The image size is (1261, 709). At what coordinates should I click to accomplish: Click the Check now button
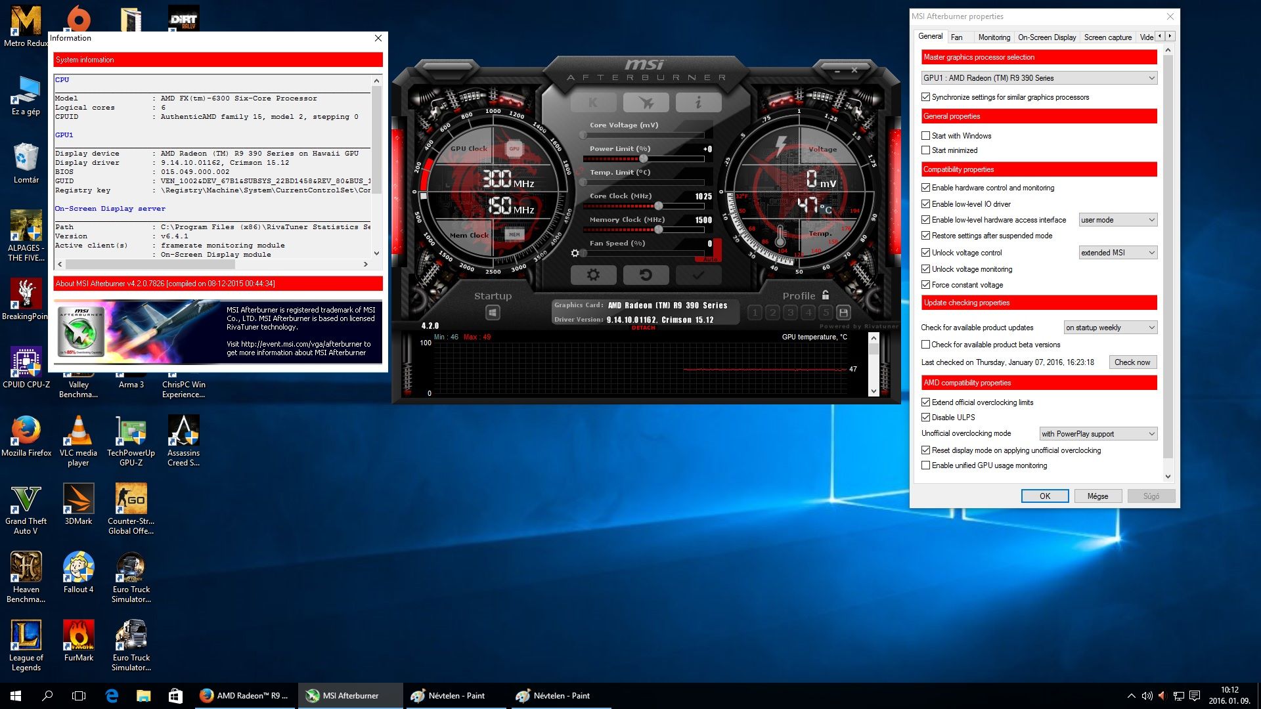(1132, 362)
